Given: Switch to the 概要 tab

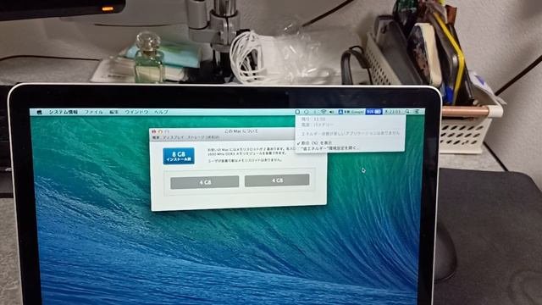Looking at the screenshot, I should (156, 137).
